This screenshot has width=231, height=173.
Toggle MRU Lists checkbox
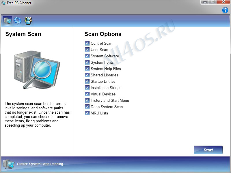click(87, 113)
